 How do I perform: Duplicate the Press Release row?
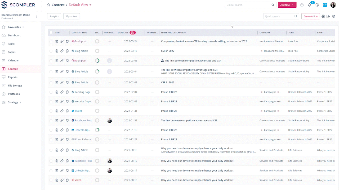point(67,139)
